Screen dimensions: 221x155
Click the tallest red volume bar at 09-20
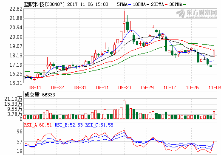[x=124, y=110]
